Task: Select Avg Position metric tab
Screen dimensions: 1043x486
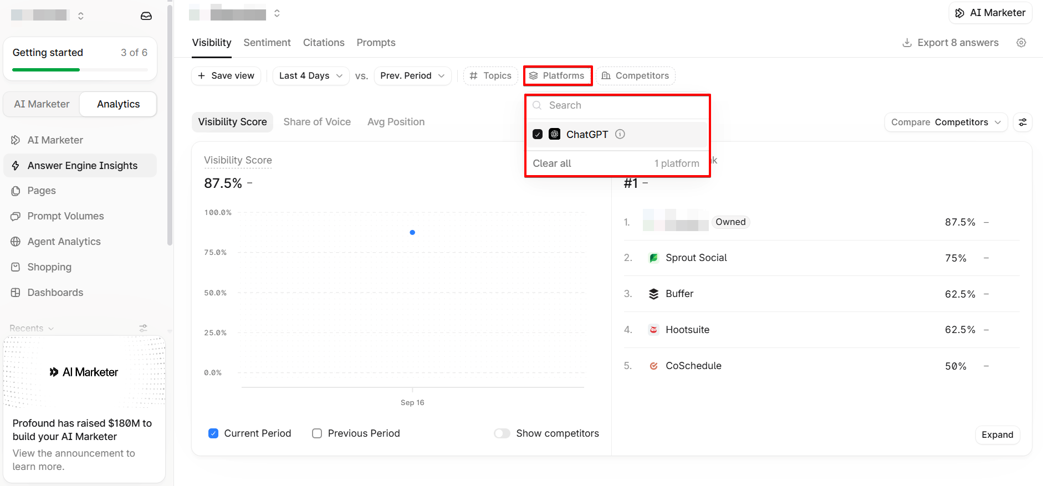Action: coord(396,122)
